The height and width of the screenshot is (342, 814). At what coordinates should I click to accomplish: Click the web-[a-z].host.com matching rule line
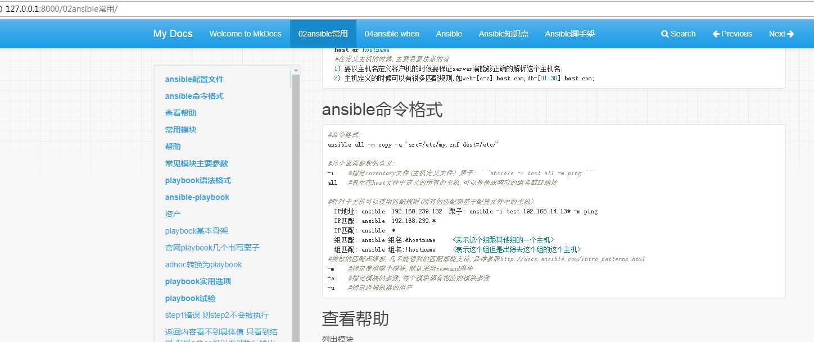click(464, 79)
